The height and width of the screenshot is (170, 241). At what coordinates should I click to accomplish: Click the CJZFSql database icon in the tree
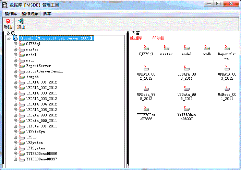[22, 44]
